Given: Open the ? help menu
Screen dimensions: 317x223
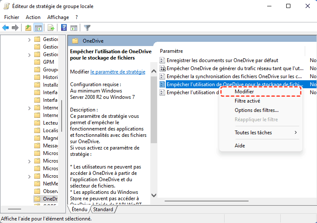Looking at the screenshot, I should pyautogui.click(x=77, y=17).
